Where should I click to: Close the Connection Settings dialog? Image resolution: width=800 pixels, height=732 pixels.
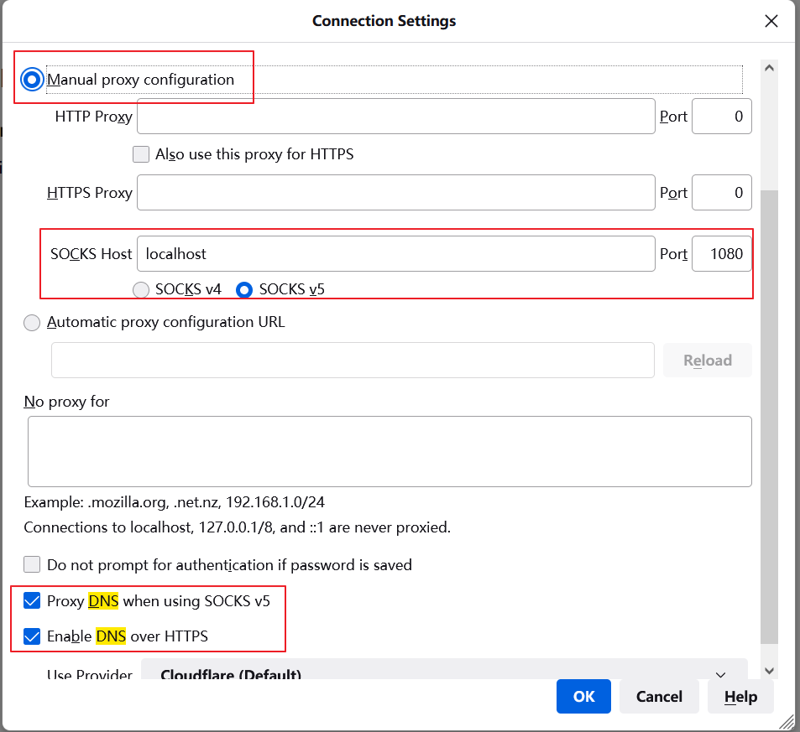point(771,21)
